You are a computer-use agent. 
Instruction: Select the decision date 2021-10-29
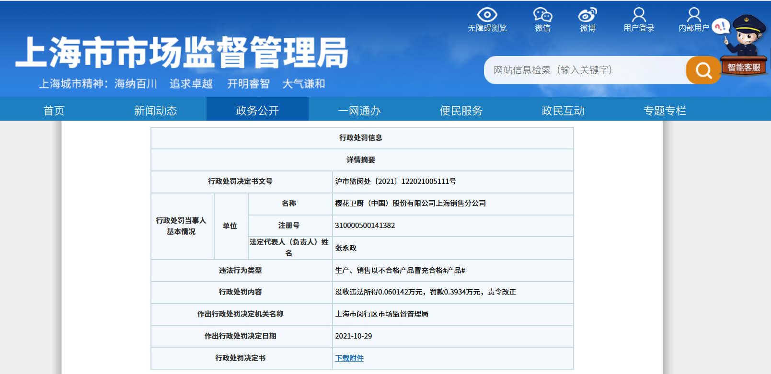click(x=354, y=336)
